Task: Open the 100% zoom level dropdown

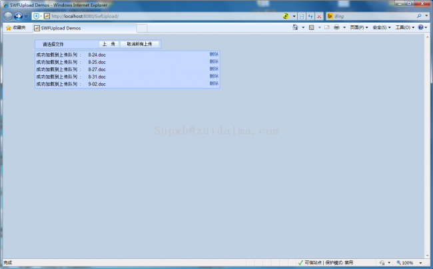Action: tap(406, 263)
